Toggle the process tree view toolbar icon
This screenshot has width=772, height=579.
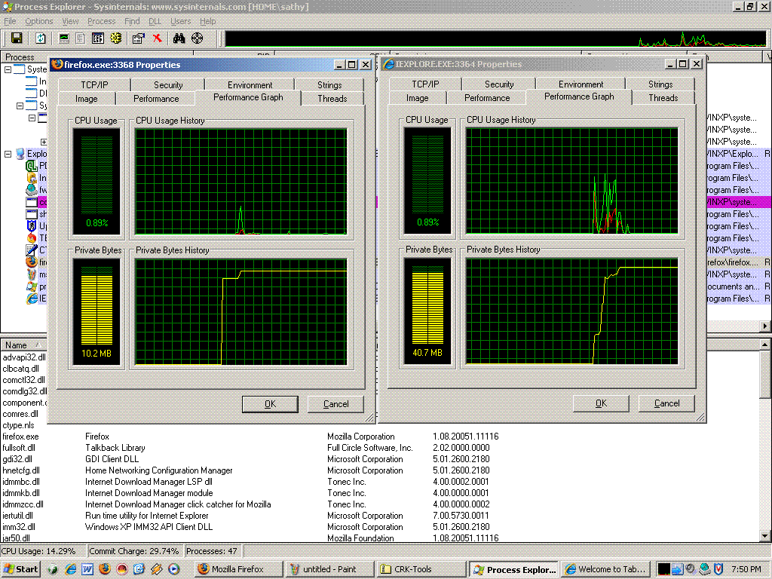[80, 38]
